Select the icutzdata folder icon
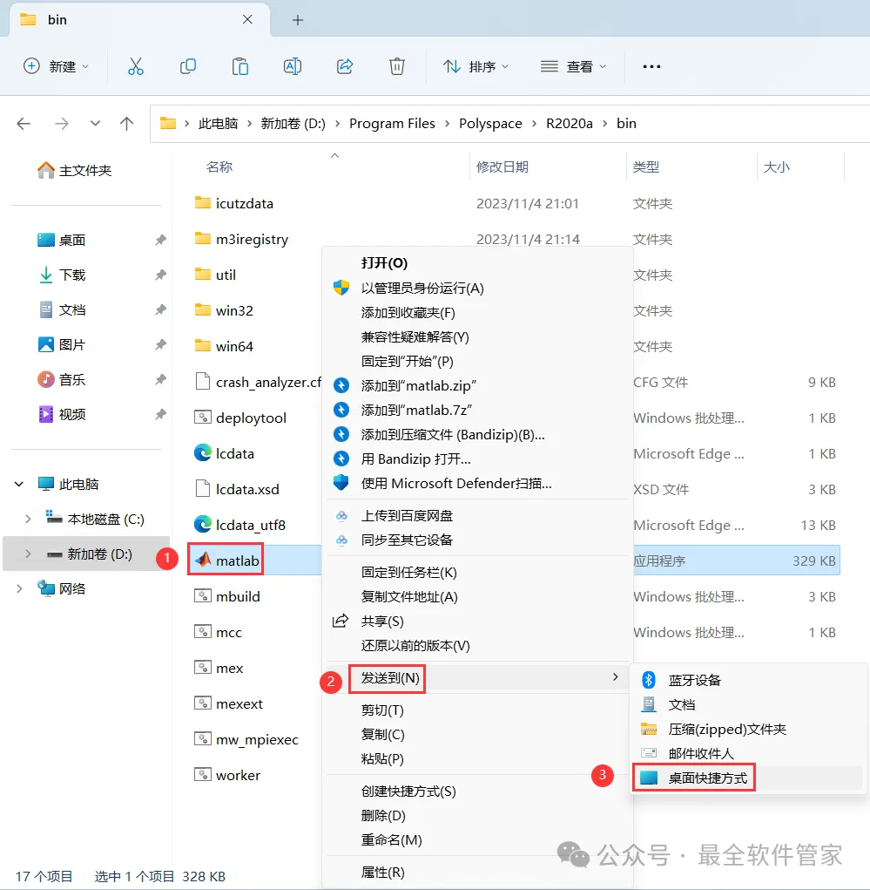 coord(202,202)
